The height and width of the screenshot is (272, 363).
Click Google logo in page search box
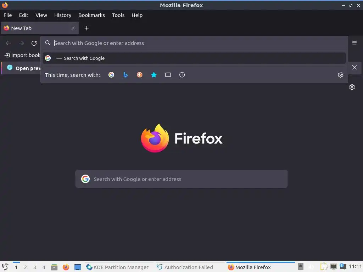(85, 179)
